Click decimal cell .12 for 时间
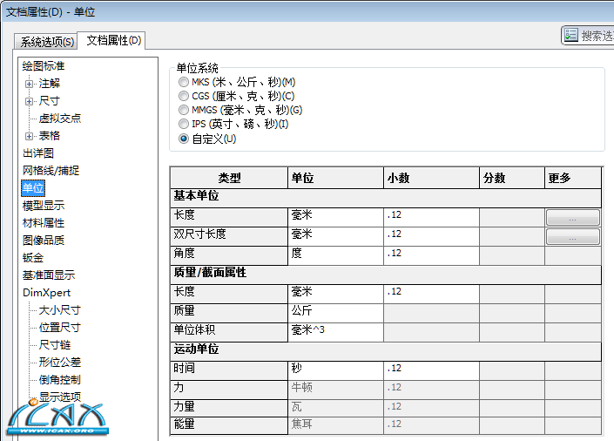The height and width of the screenshot is (441, 614). 431,370
